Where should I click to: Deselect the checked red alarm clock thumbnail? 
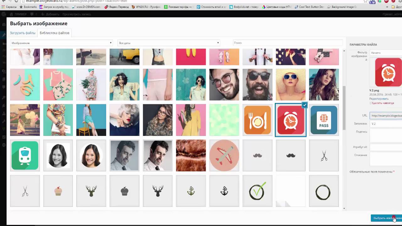click(x=304, y=105)
